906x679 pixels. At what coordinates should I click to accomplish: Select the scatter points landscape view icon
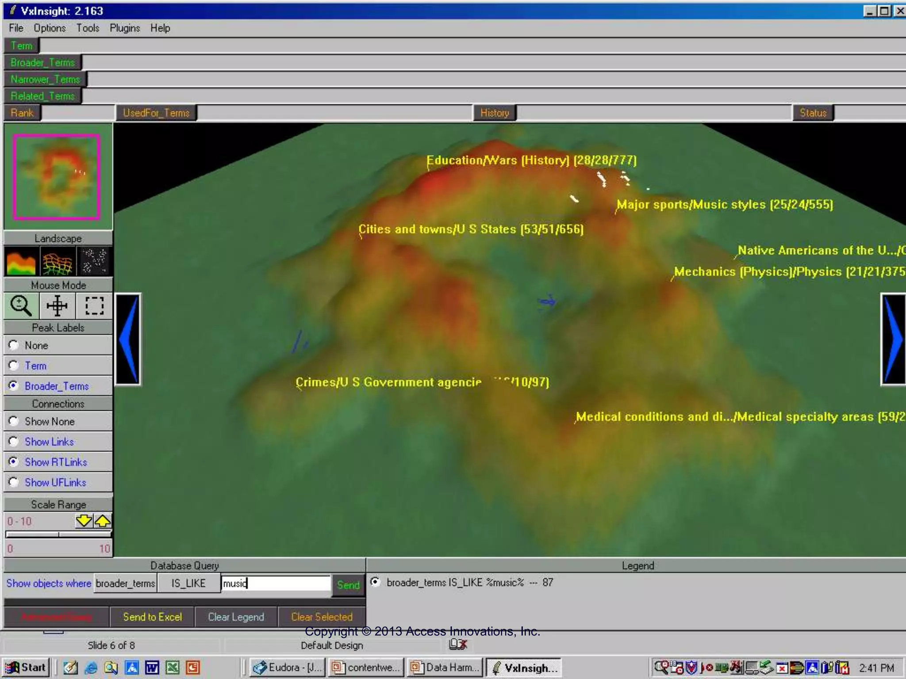point(94,261)
